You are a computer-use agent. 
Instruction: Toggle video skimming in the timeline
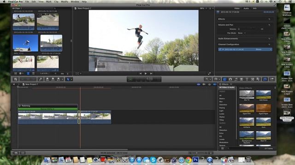pos(199,84)
